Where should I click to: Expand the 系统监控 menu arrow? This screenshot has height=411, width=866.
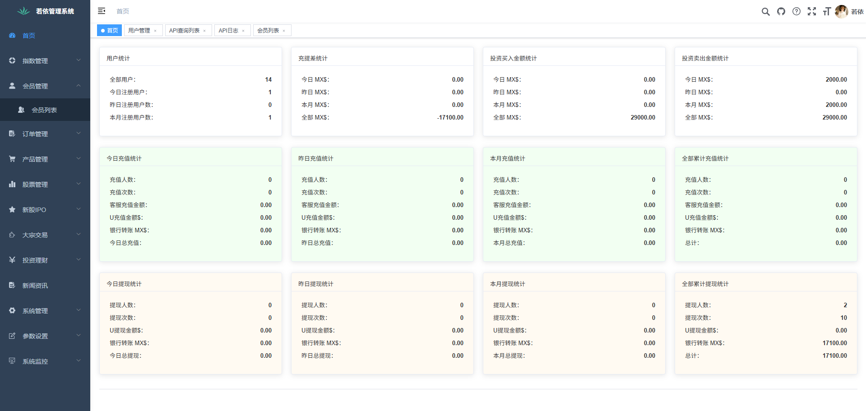point(79,361)
